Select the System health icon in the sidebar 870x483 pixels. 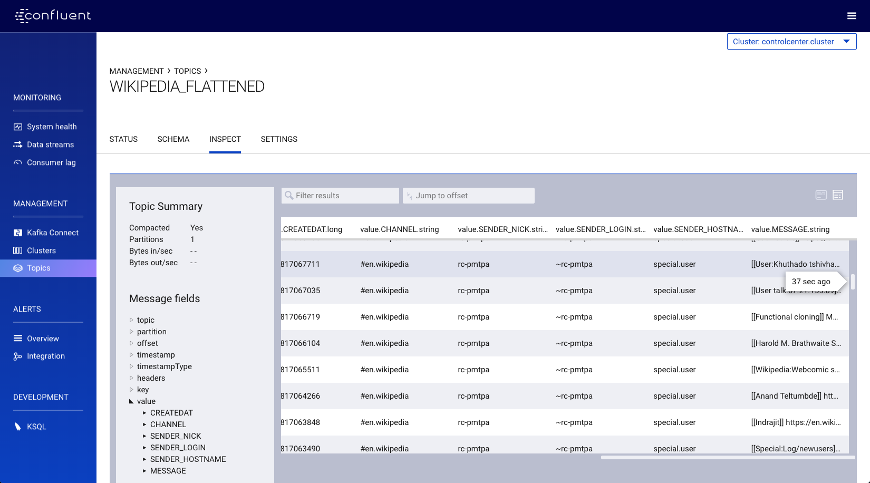(17, 126)
